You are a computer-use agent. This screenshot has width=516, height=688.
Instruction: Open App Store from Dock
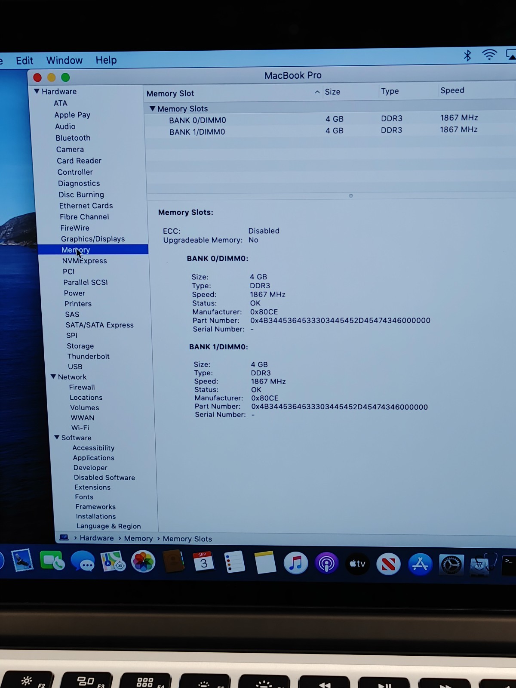click(x=420, y=565)
